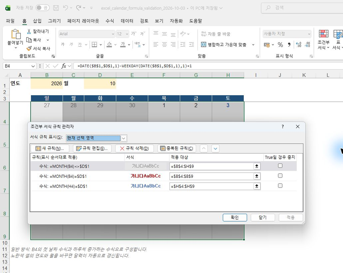Image resolution: width=343 pixels, height=273 pixels.
Task: Click the font color 가 swatch
Action: pos(123,45)
